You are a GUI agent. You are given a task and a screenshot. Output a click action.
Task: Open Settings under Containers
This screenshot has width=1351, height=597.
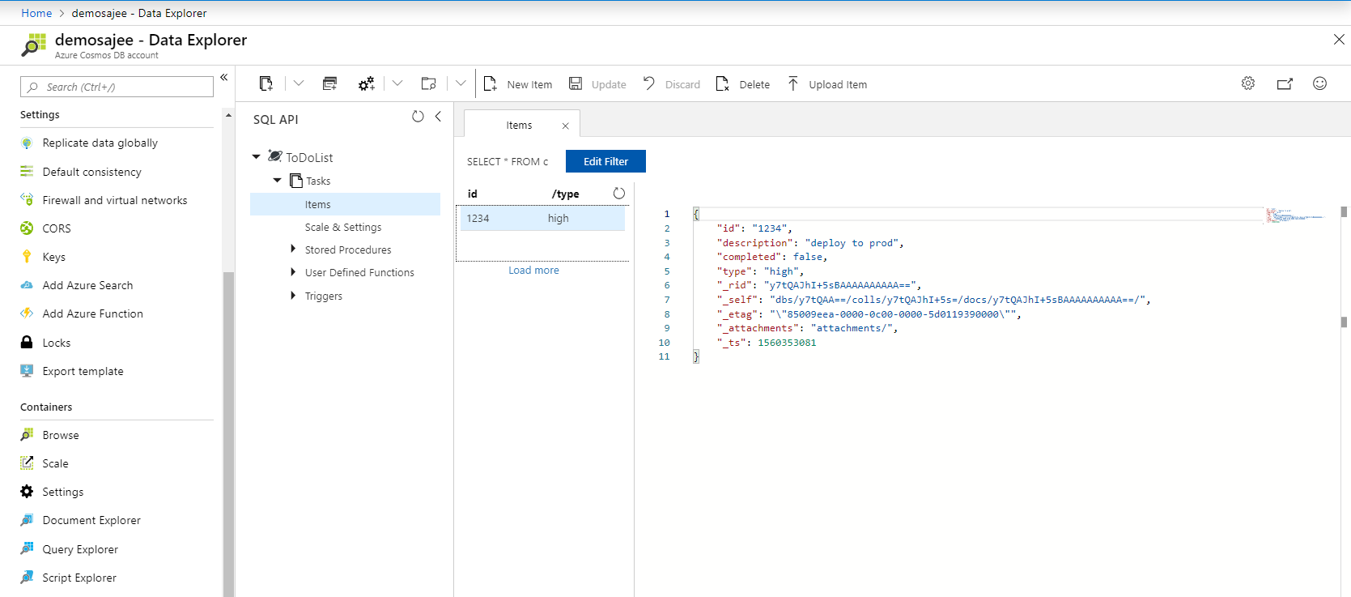(x=63, y=492)
